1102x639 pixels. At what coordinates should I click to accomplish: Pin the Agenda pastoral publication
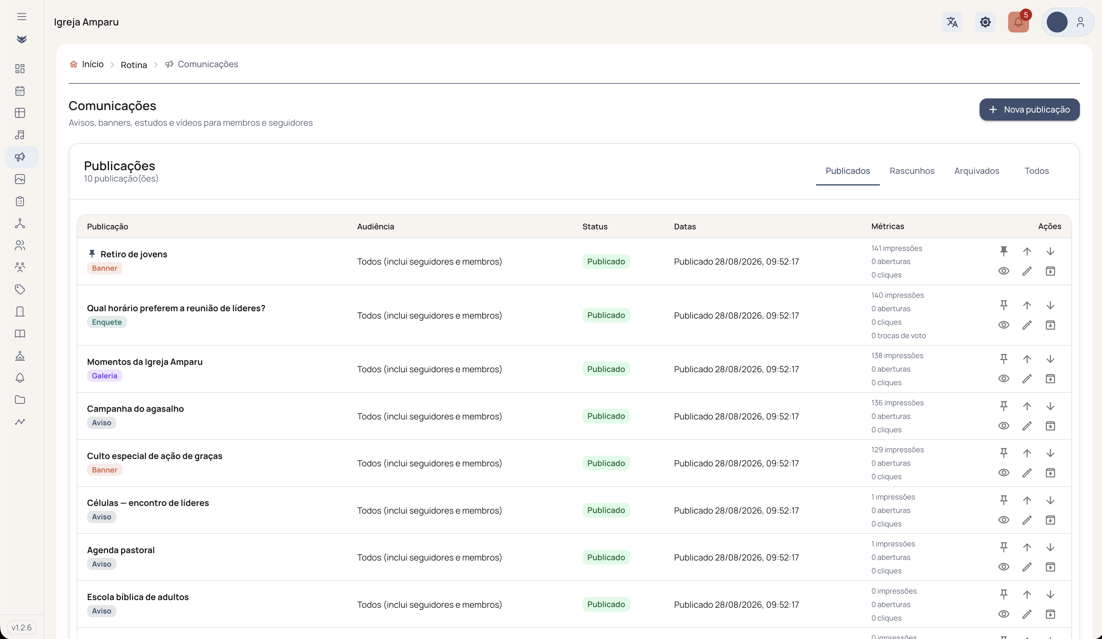point(1004,547)
